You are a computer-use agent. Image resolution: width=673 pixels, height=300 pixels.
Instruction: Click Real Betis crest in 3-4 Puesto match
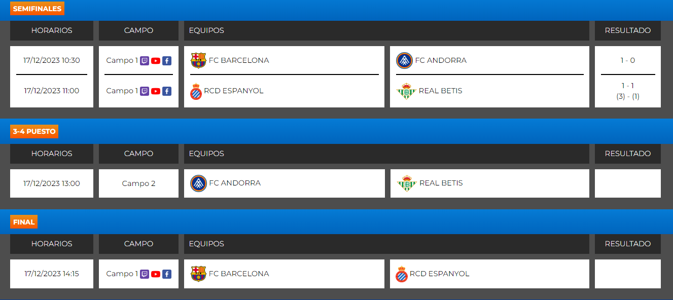[x=407, y=183]
